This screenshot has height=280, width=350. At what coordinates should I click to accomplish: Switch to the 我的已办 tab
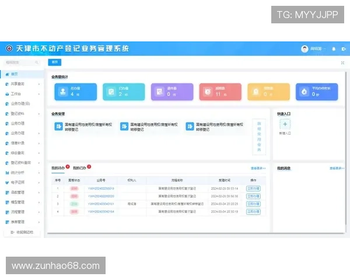coord(79,168)
